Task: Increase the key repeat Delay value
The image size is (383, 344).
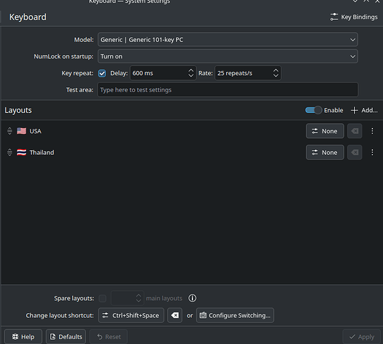Action: click(x=190, y=70)
